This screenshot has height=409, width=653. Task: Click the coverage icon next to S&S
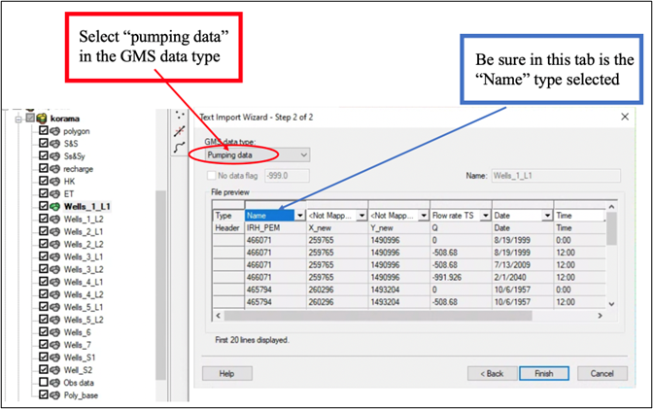pyautogui.click(x=55, y=144)
